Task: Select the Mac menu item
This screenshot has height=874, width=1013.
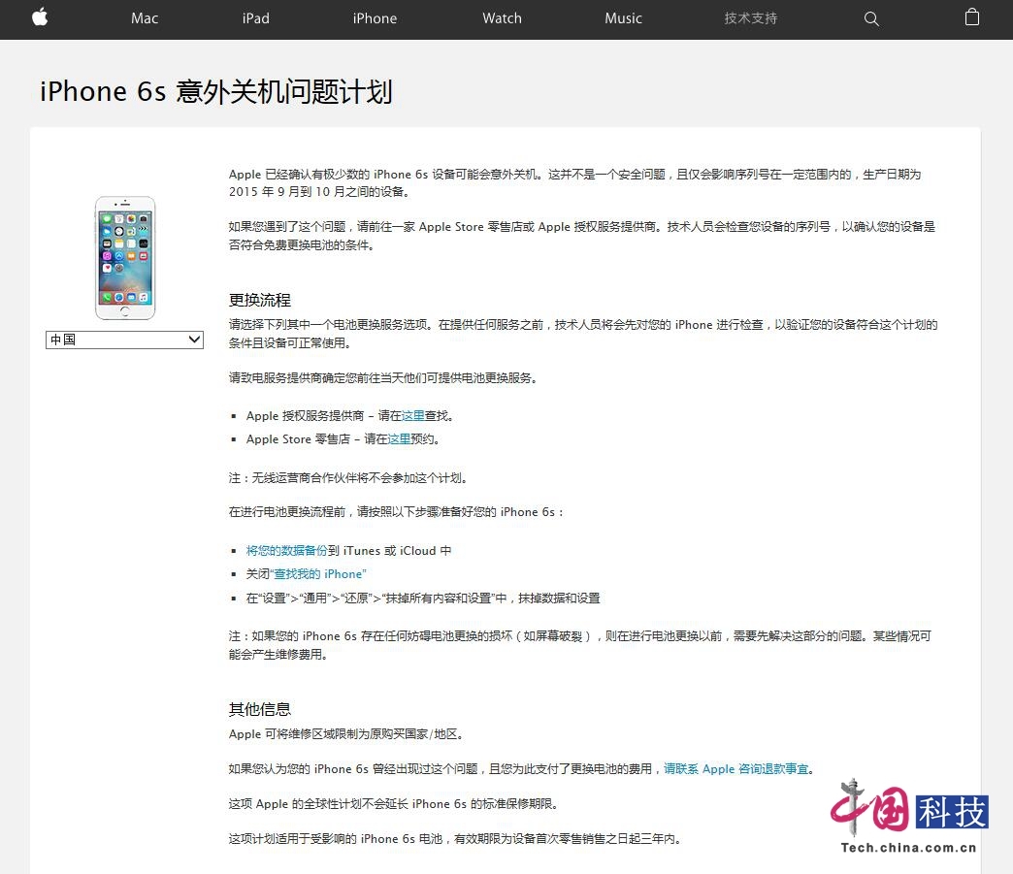Action: tap(144, 18)
